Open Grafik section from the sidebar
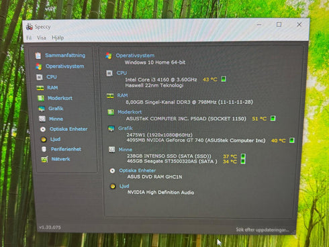Viewport: 329px width, 247px height. click(56, 109)
